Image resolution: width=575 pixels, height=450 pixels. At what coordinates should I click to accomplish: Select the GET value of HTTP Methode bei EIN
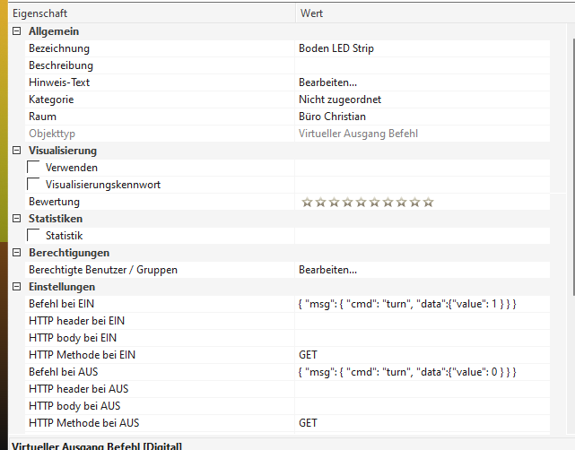pos(308,355)
